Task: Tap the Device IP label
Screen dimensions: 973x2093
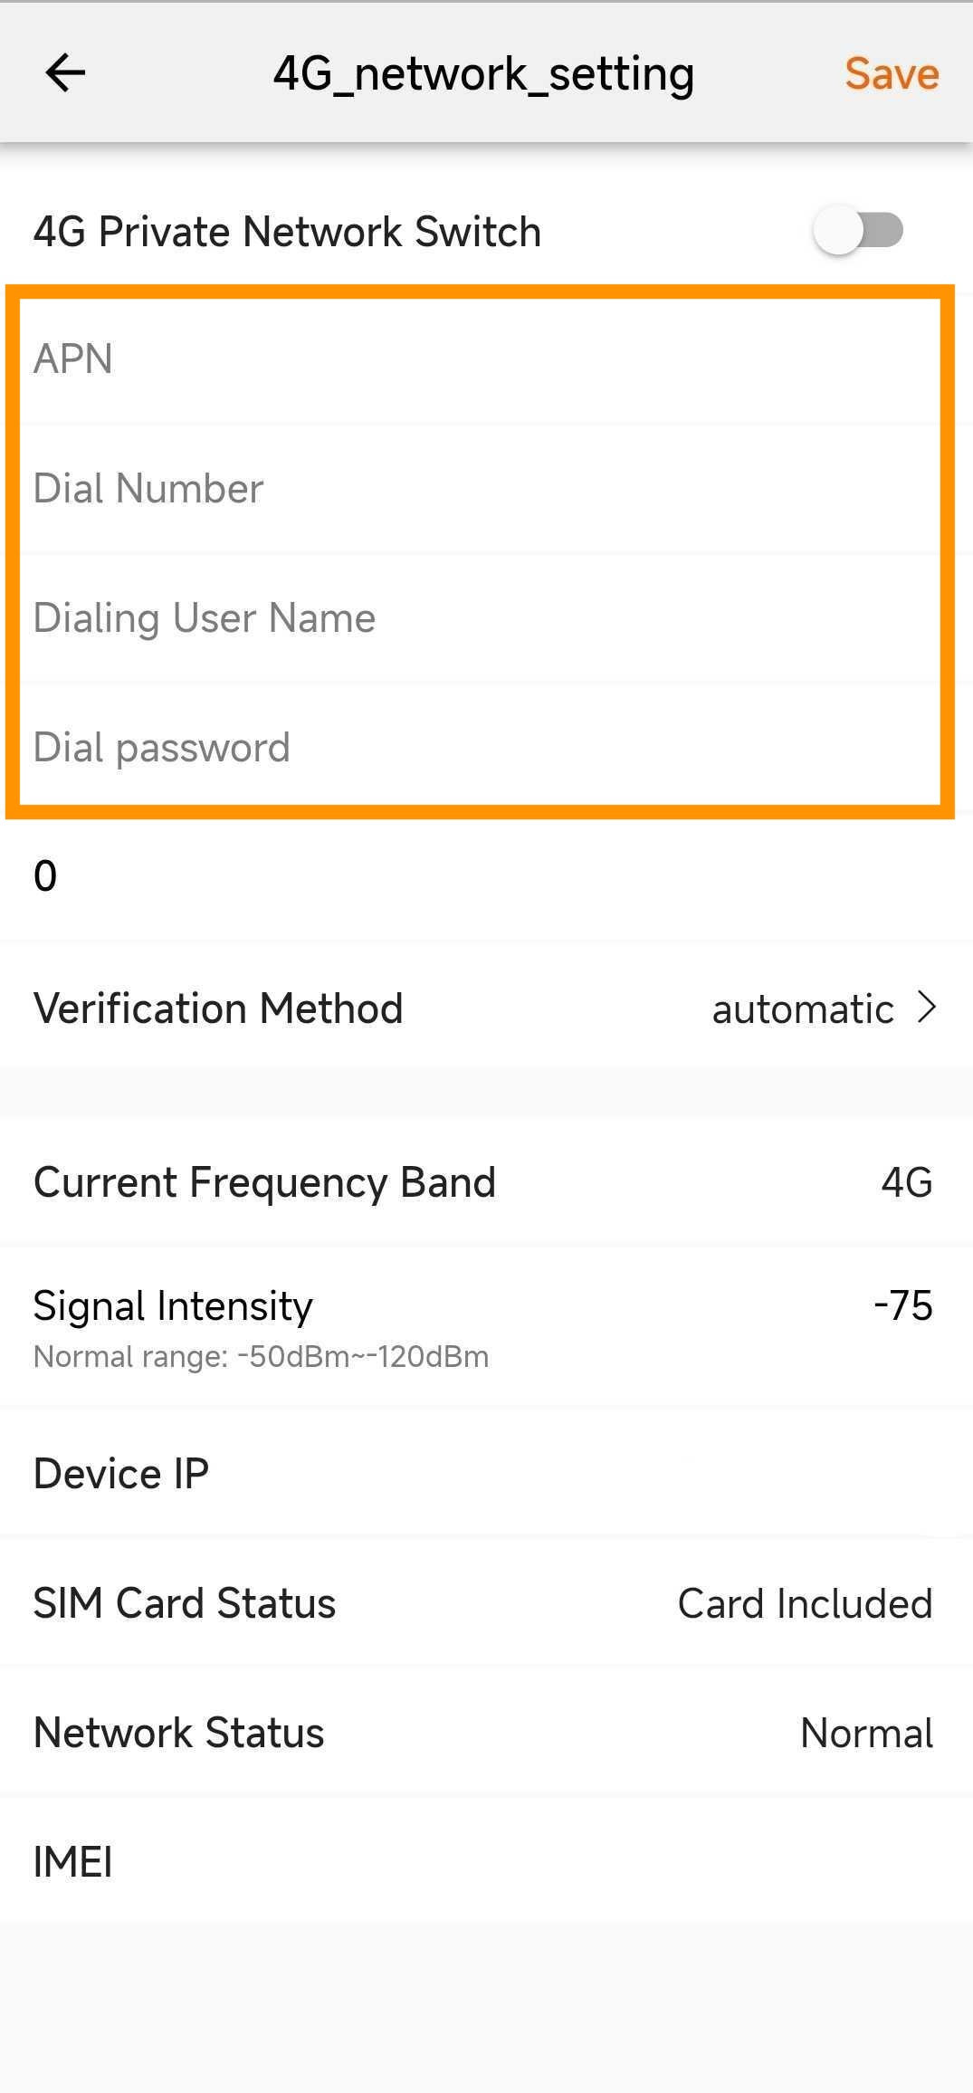Action: (121, 1474)
